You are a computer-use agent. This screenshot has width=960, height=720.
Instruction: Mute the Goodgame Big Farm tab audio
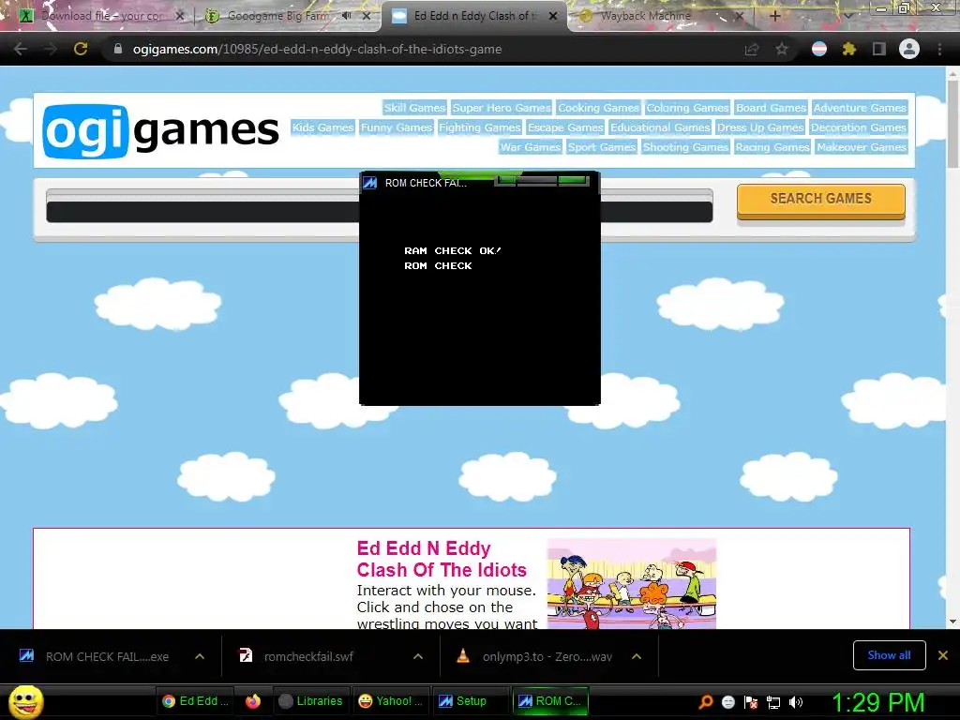[347, 16]
